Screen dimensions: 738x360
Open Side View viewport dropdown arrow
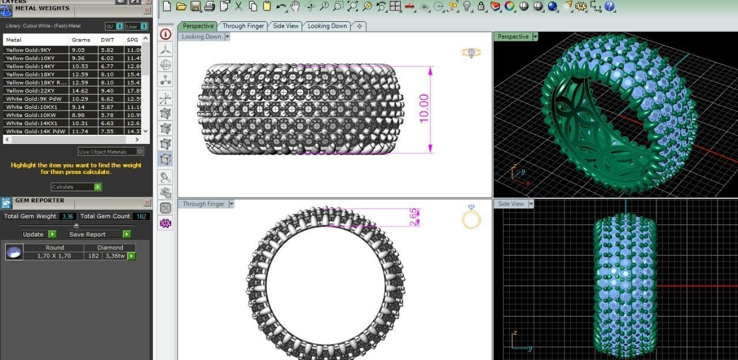[530, 203]
